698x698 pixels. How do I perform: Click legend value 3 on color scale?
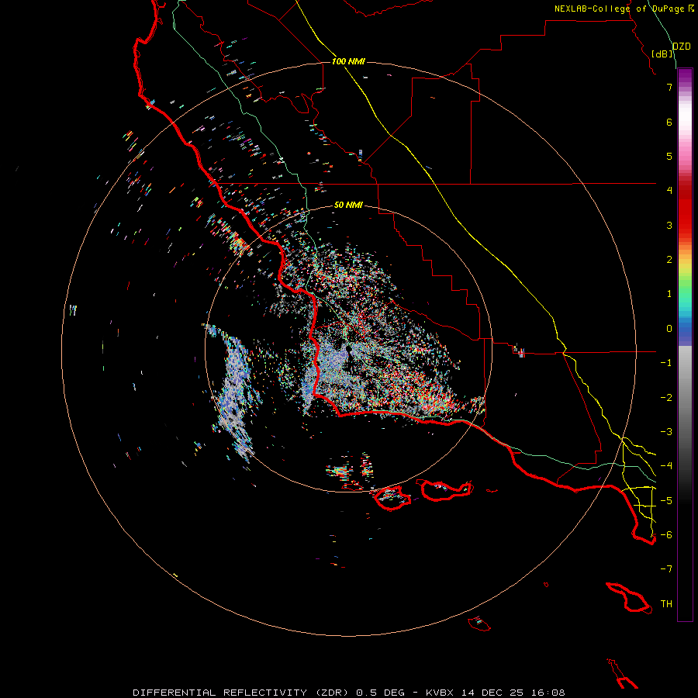669,225
